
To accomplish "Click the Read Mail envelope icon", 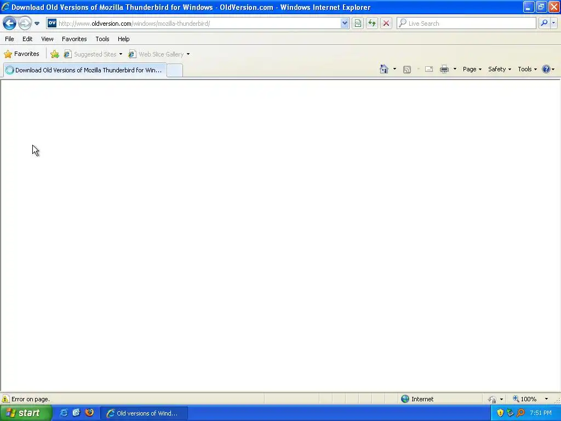I will [429, 69].
